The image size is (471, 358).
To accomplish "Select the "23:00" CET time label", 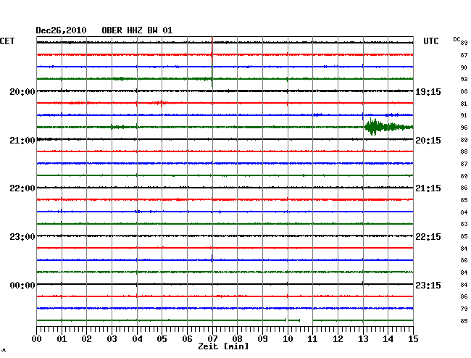I will [x=22, y=237].
